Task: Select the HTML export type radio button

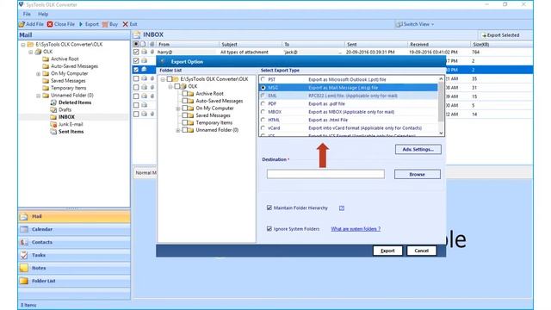Action: click(x=263, y=120)
